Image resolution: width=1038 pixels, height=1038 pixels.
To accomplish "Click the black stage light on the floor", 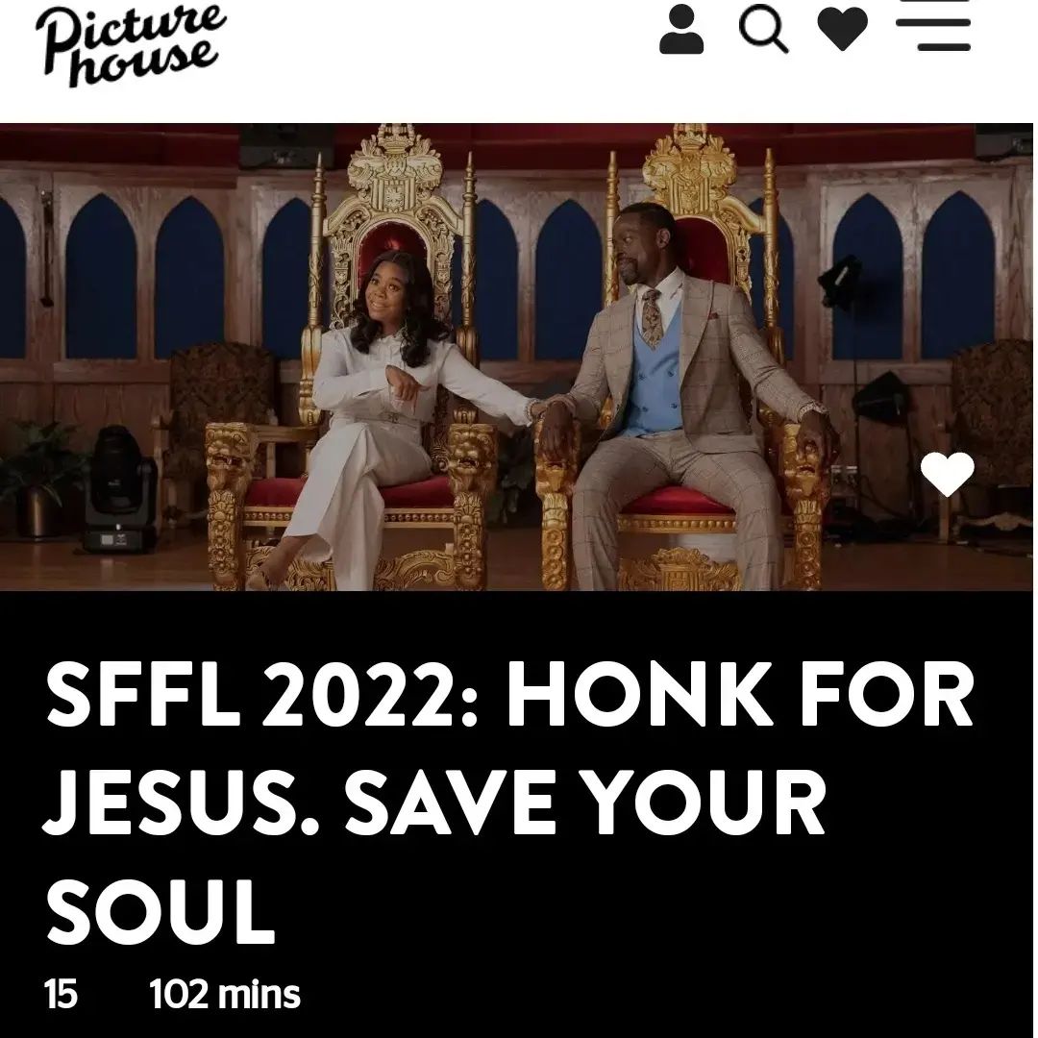I will point(119,488).
